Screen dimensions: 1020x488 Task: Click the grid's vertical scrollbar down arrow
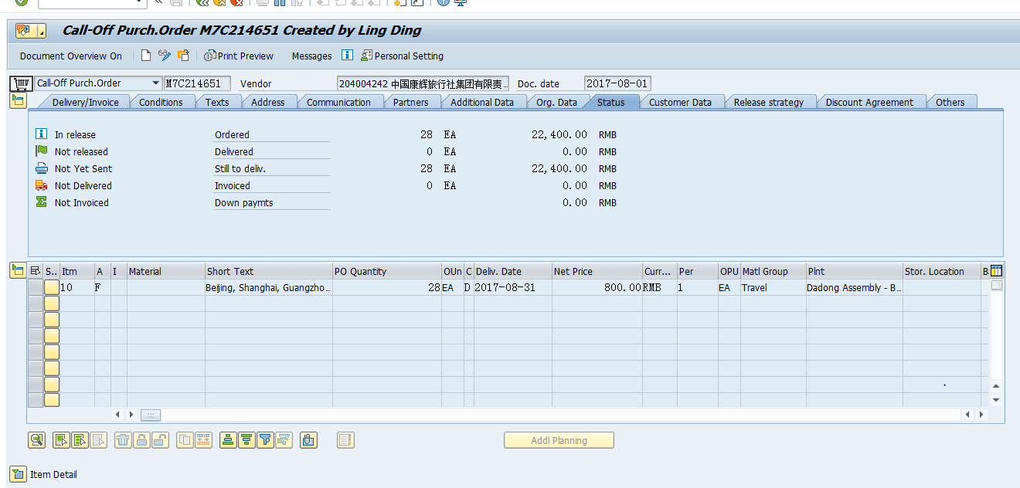point(996,400)
